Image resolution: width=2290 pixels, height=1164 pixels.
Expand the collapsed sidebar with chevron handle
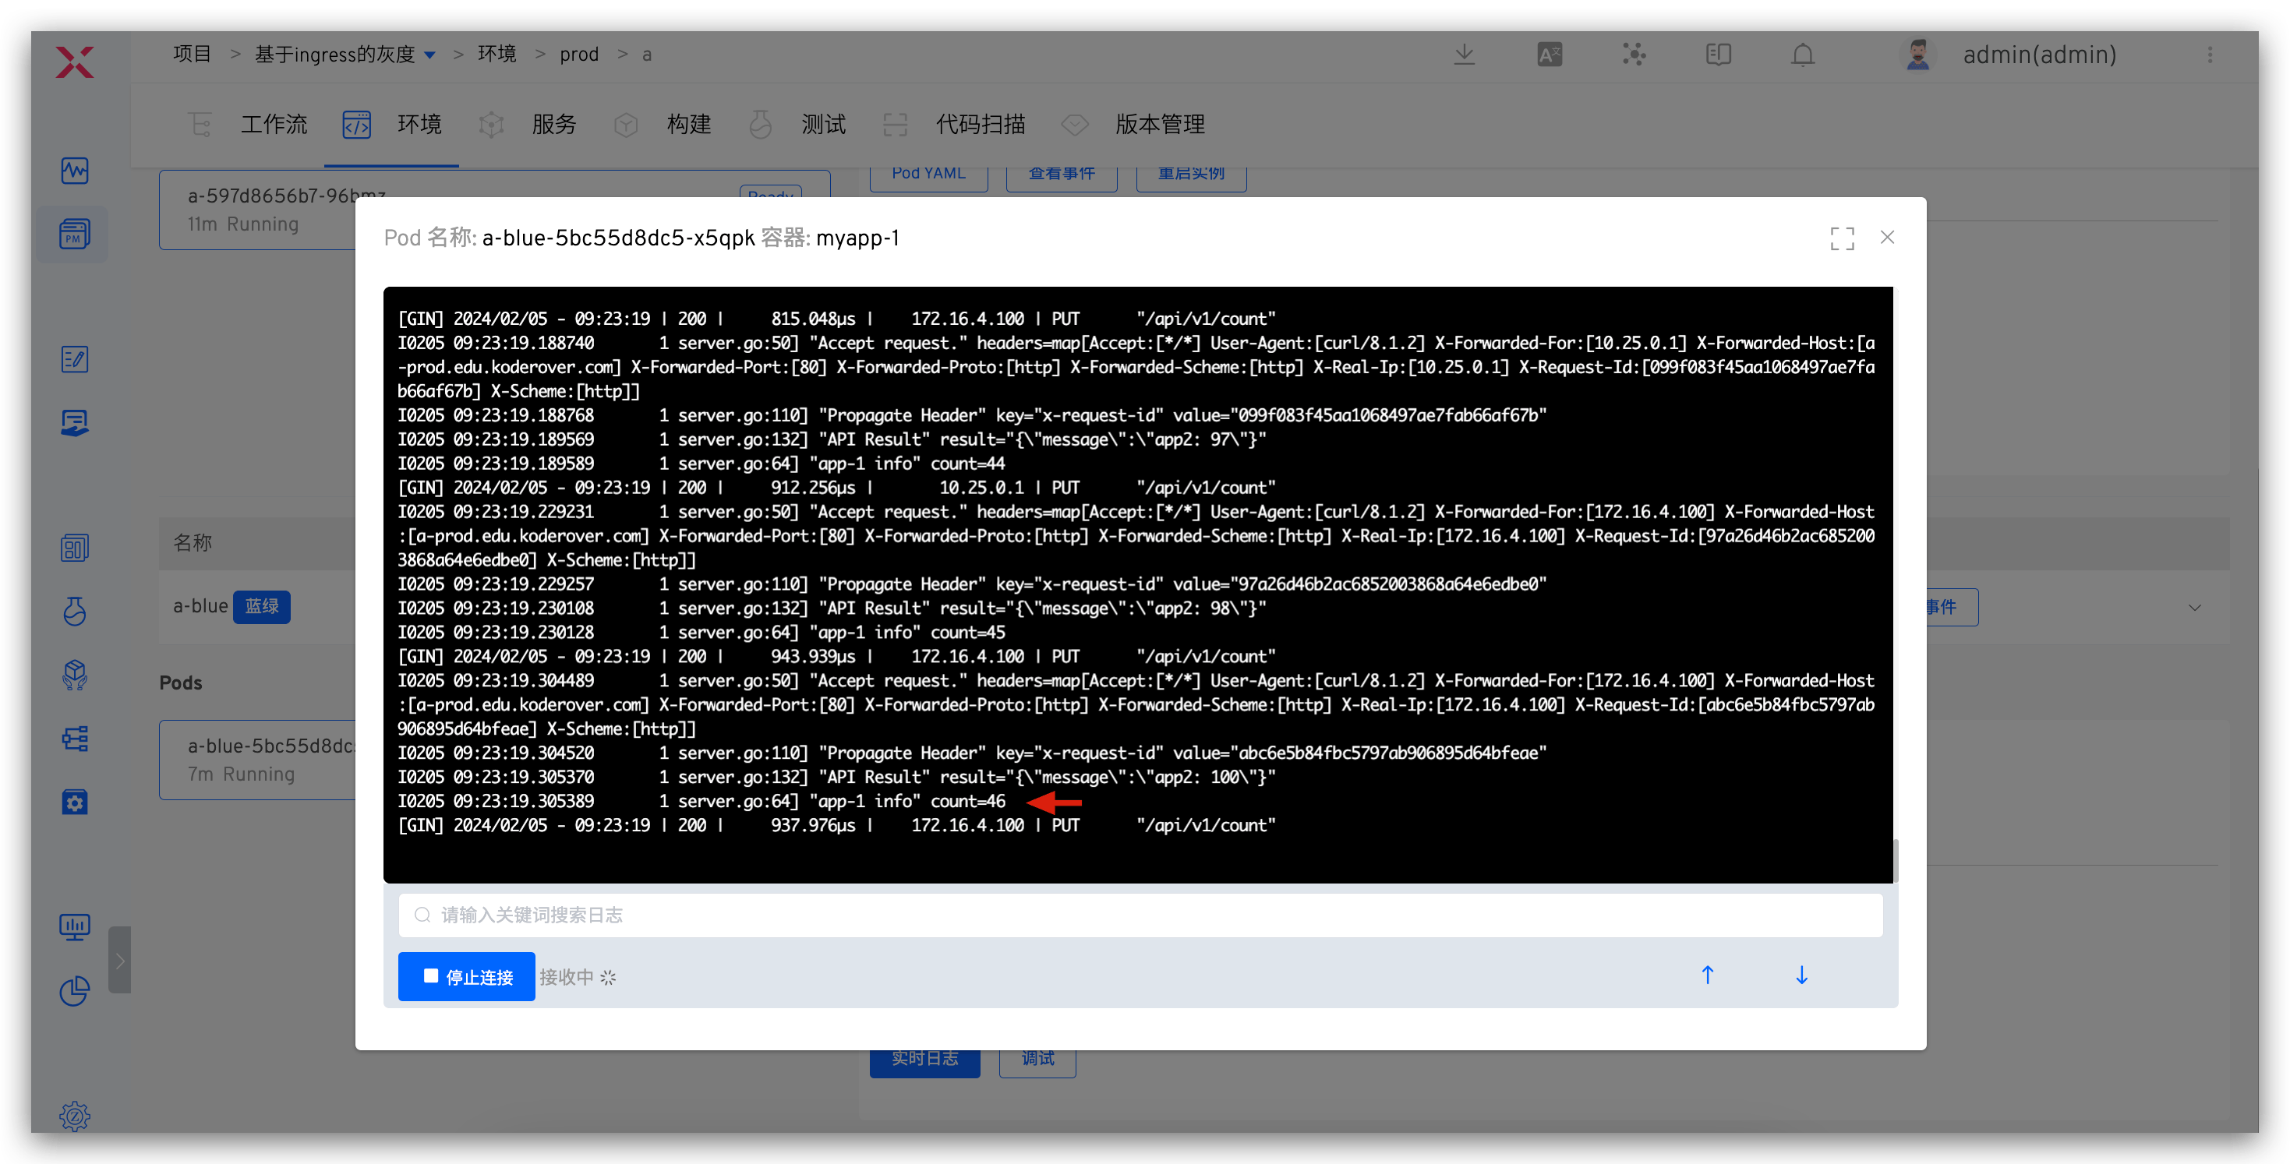[x=120, y=961]
